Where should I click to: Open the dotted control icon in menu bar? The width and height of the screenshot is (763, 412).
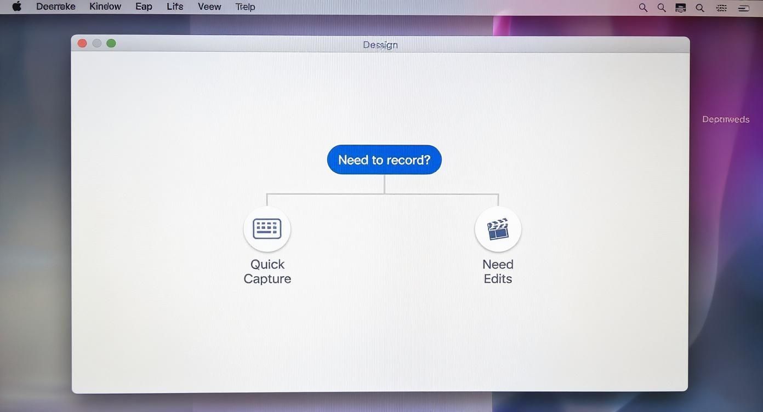721,8
